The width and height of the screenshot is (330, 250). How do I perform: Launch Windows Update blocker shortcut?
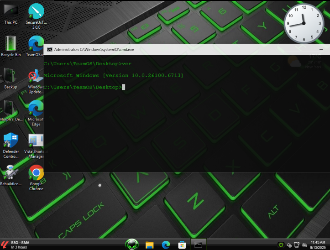point(36,81)
